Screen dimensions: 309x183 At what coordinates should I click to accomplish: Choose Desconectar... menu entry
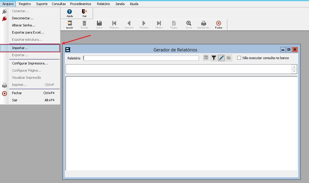coord(30,18)
